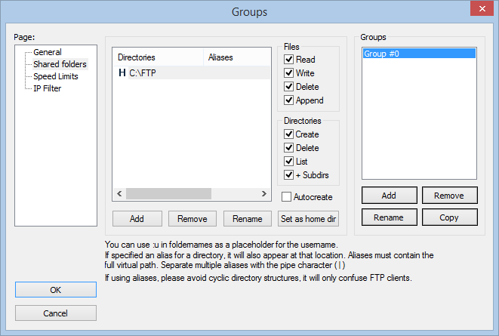
Task: Select the Shared folders page
Action: pos(60,64)
